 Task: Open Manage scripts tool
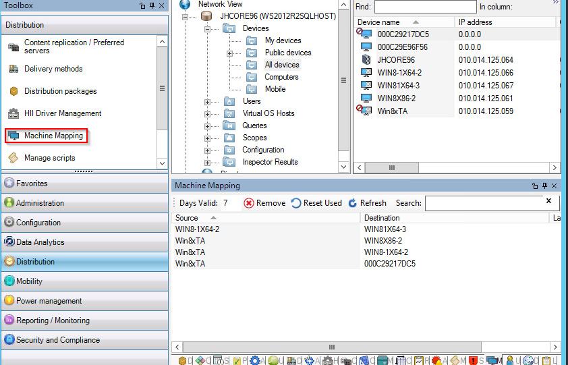click(x=49, y=158)
